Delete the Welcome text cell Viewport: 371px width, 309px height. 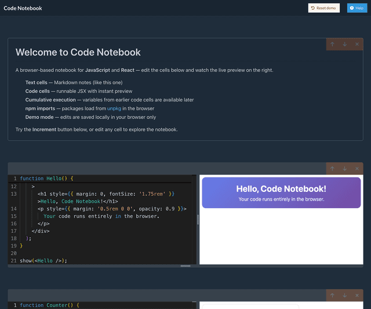(357, 44)
